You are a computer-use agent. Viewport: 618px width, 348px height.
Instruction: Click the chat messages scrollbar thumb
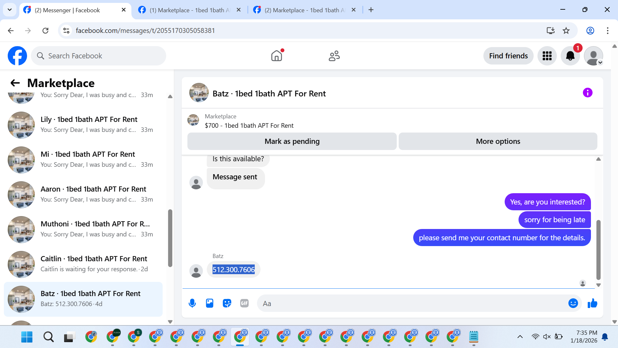598,250
